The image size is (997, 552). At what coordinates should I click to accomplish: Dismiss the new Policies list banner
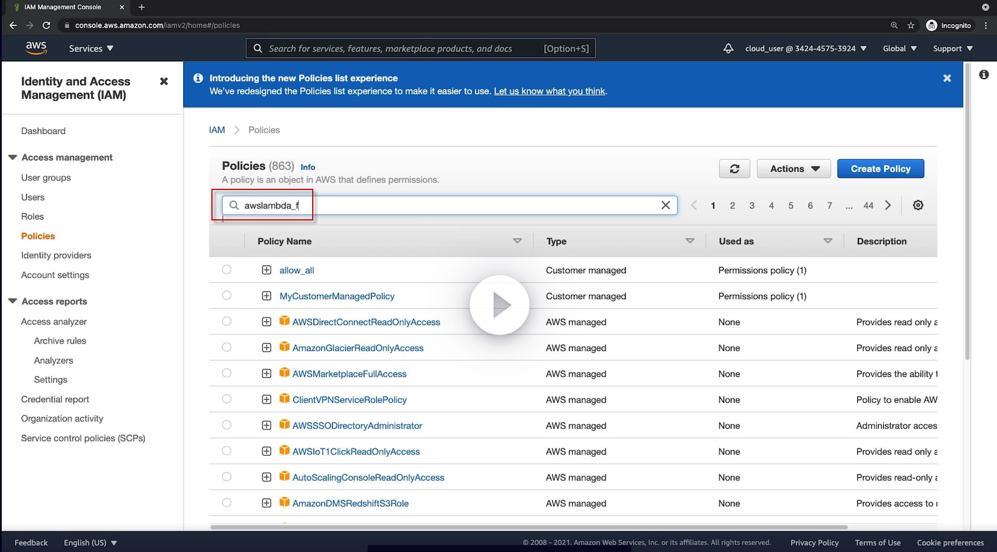tap(947, 78)
